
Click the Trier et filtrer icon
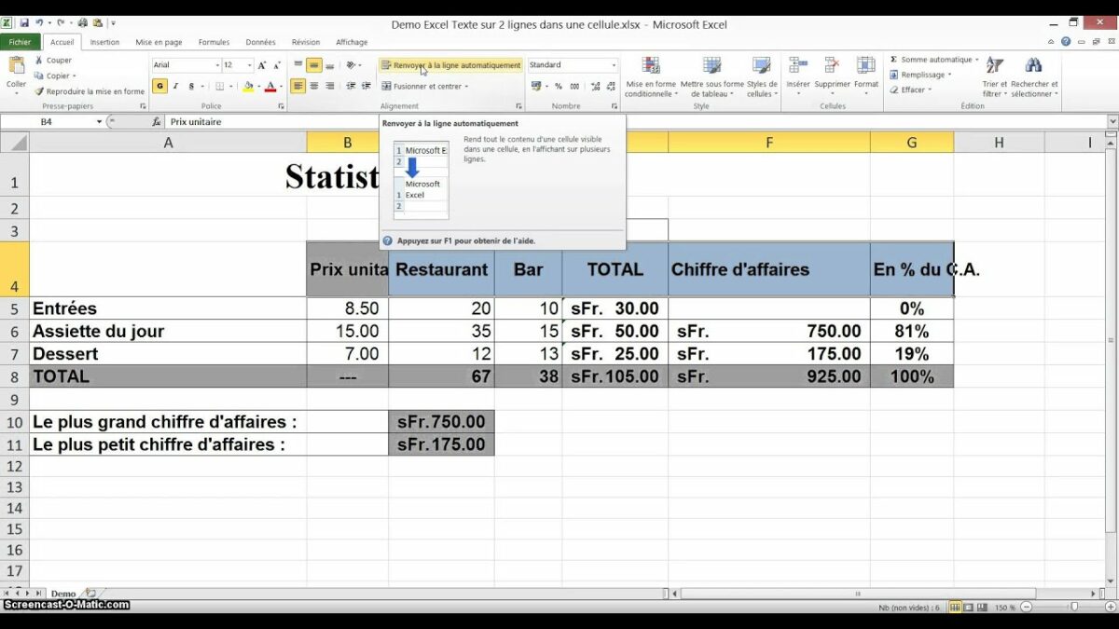[x=994, y=67]
